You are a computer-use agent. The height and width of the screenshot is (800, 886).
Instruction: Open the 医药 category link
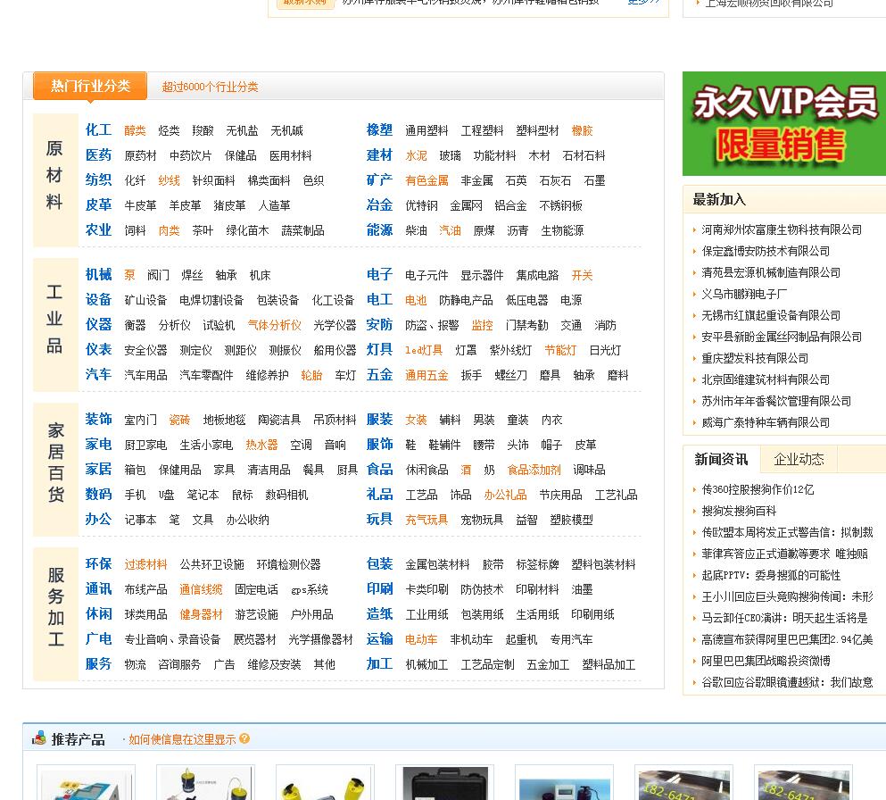[98, 155]
